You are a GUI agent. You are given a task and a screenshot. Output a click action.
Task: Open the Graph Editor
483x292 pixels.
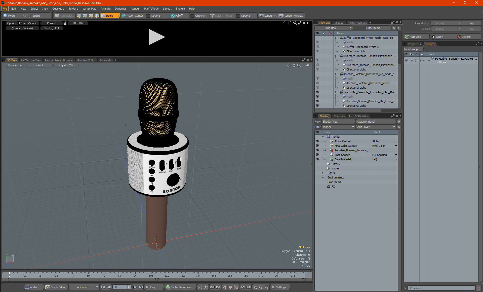(56, 287)
